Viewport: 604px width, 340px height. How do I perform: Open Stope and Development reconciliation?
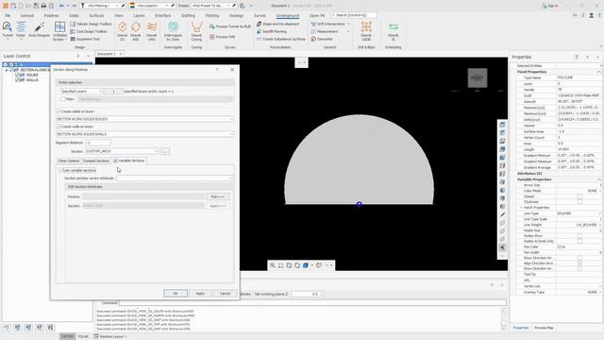277,24
